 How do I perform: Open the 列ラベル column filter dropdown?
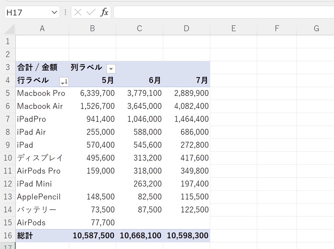click(x=111, y=69)
